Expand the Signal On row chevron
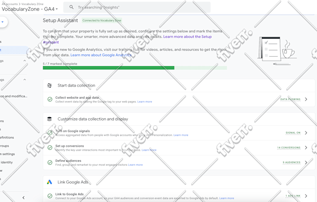Screen dimensions: 317x202 click(x=306, y=133)
